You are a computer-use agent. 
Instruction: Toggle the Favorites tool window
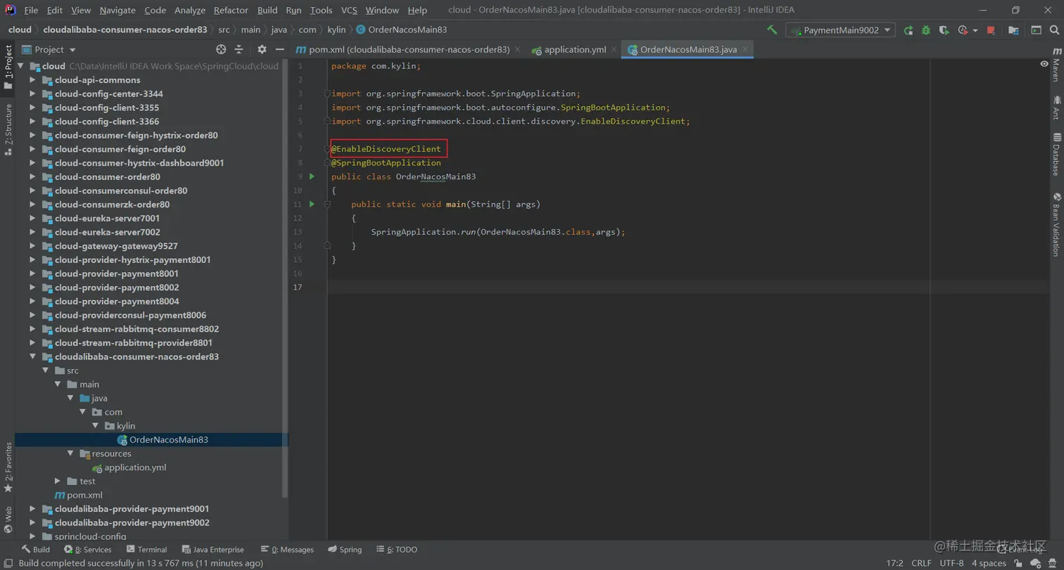pyautogui.click(x=8, y=467)
